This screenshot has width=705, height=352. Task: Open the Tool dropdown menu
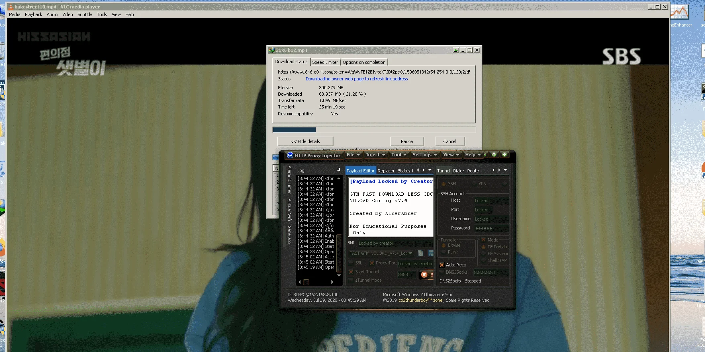pyautogui.click(x=398, y=155)
